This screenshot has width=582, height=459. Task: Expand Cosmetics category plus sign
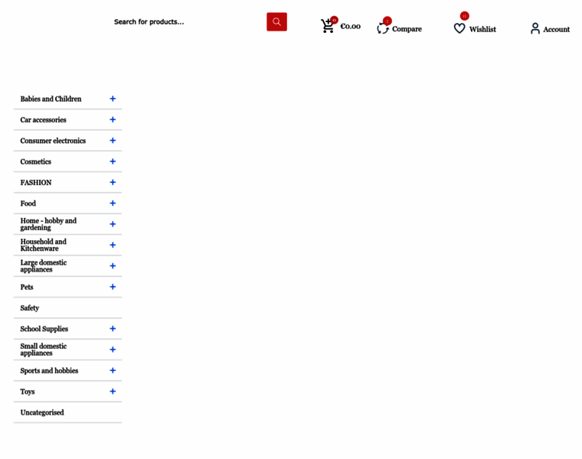[113, 161]
